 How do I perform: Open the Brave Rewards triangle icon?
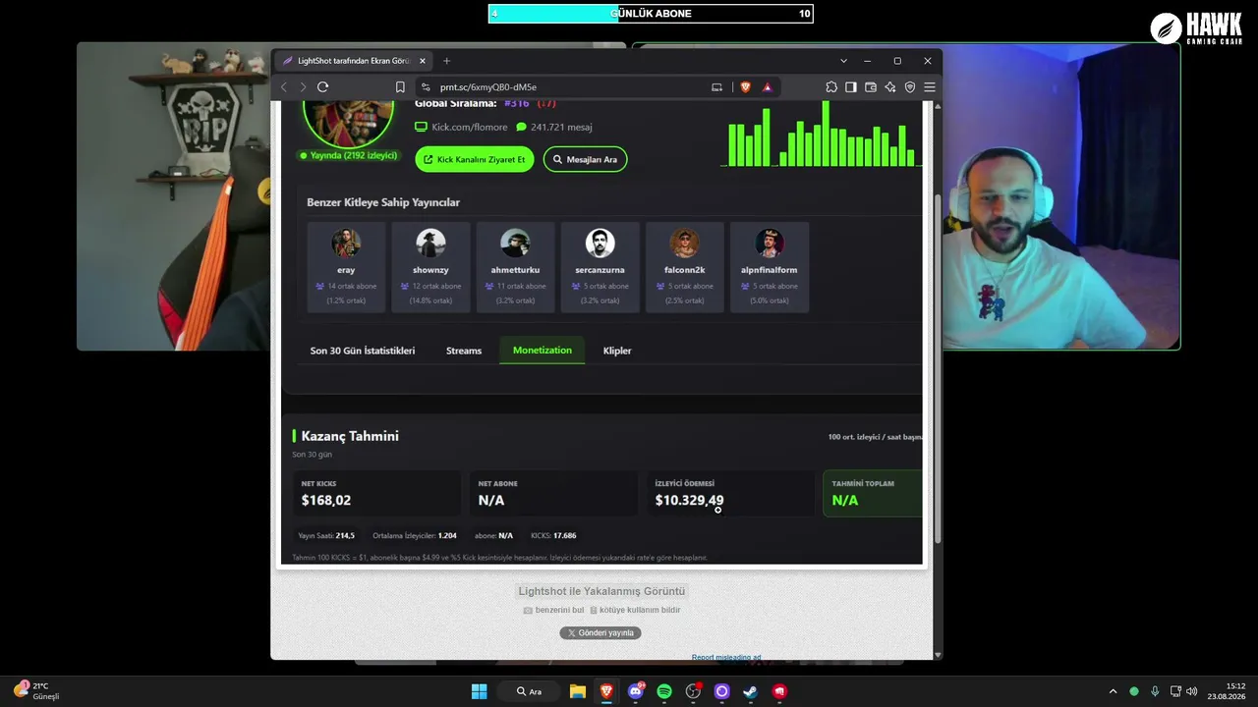pyautogui.click(x=768, y=87)
